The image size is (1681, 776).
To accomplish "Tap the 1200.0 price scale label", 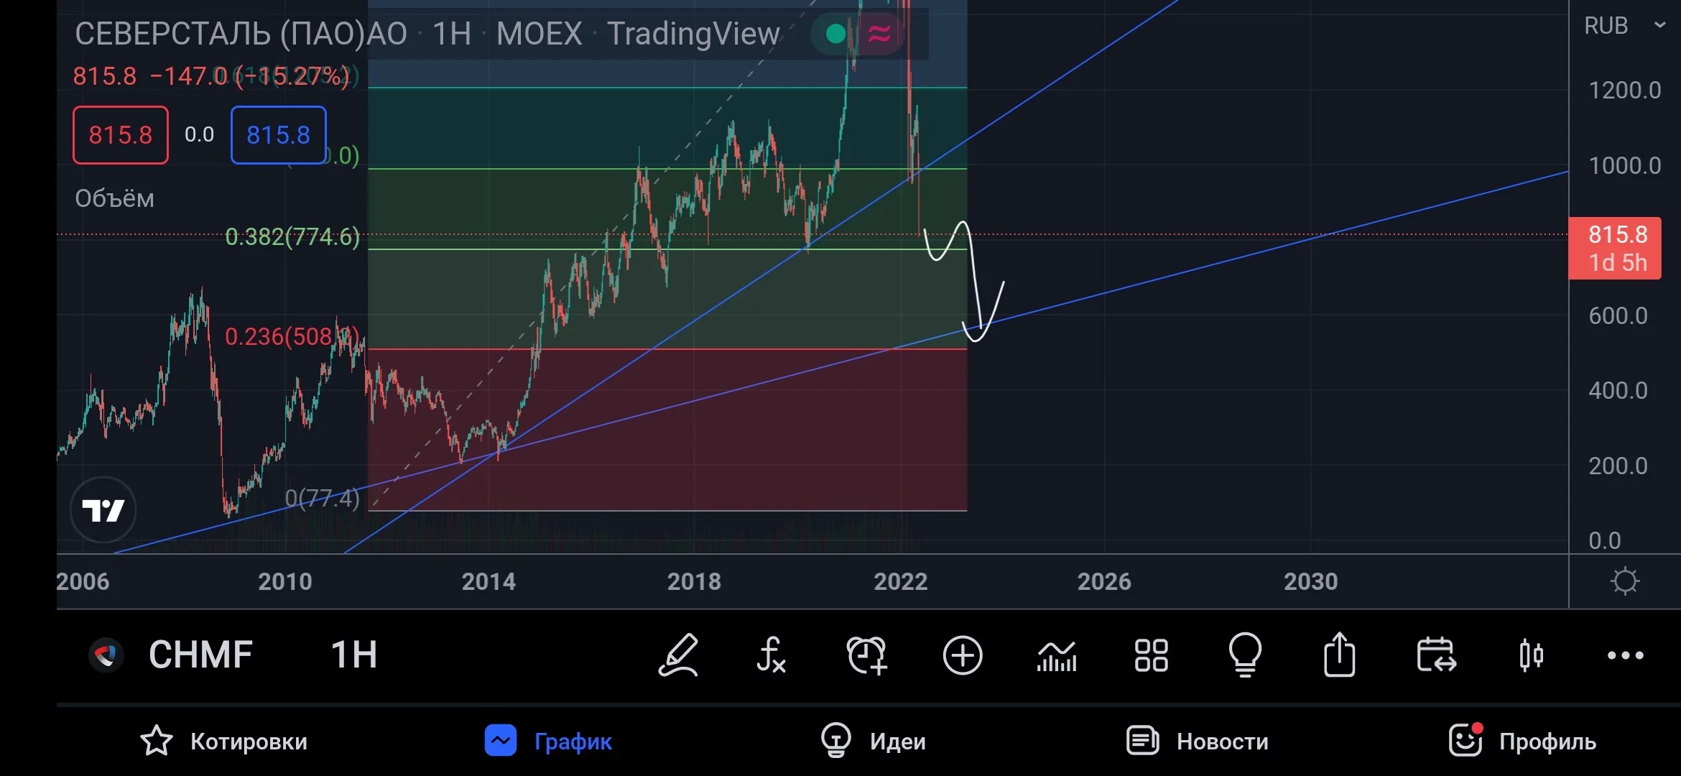I will pyautogui.click(x=1624, y=91).
